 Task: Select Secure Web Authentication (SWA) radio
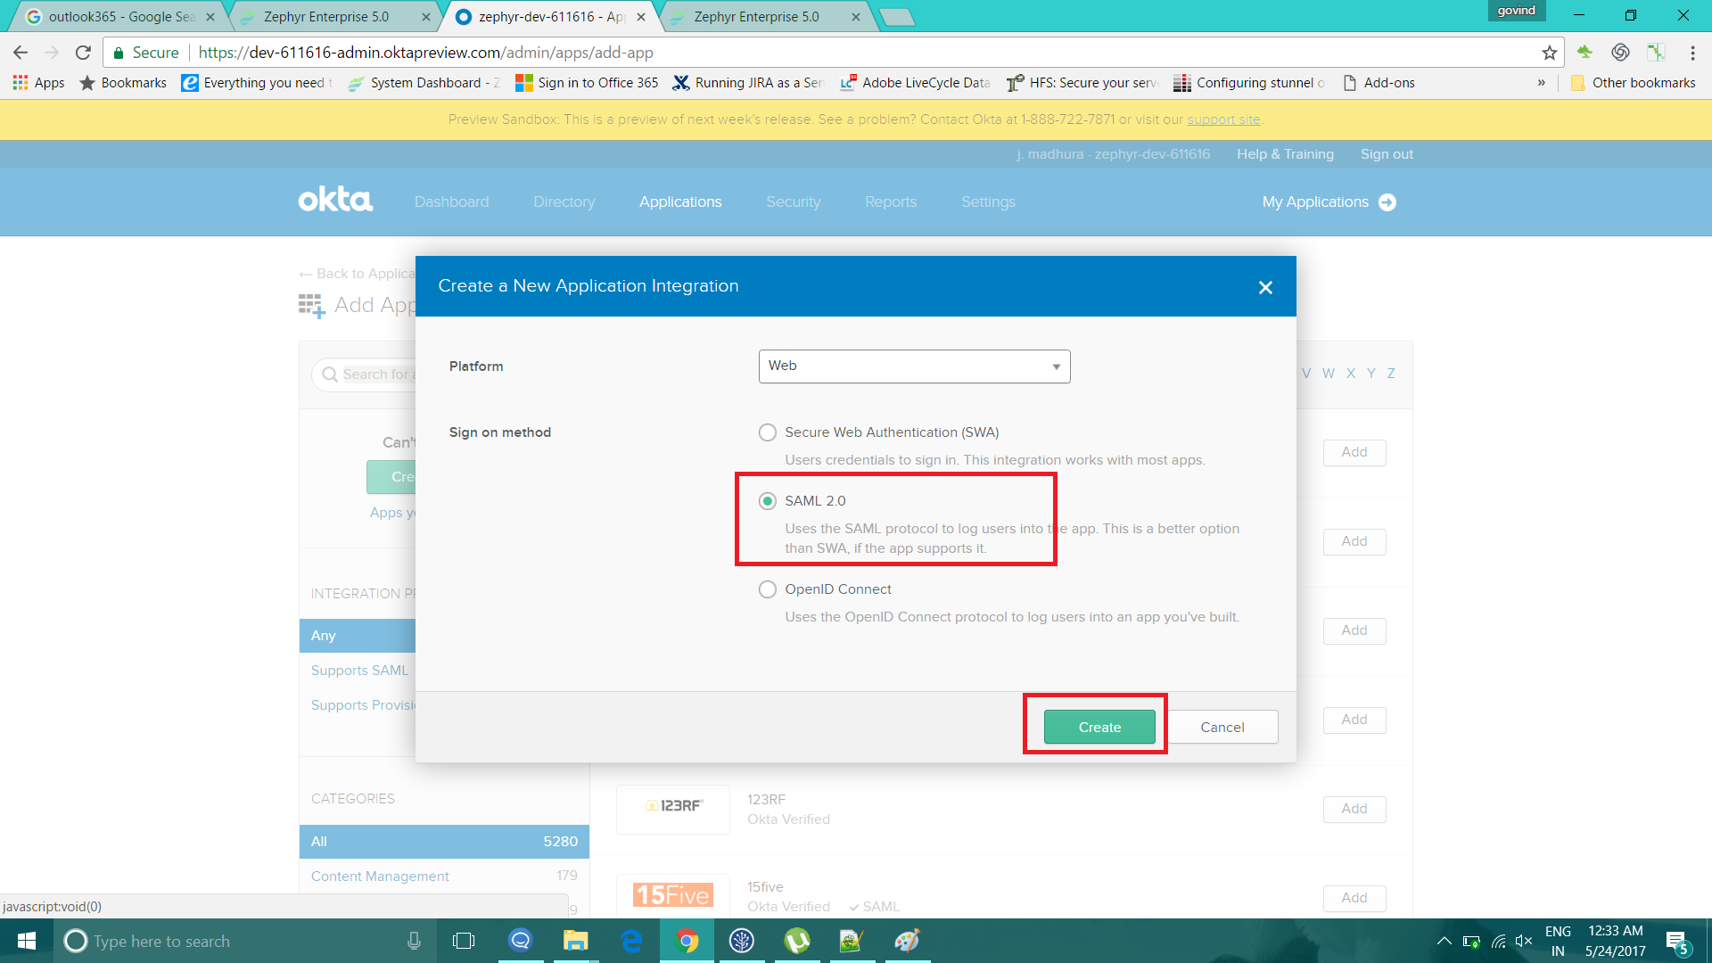[x=767, y=432]
